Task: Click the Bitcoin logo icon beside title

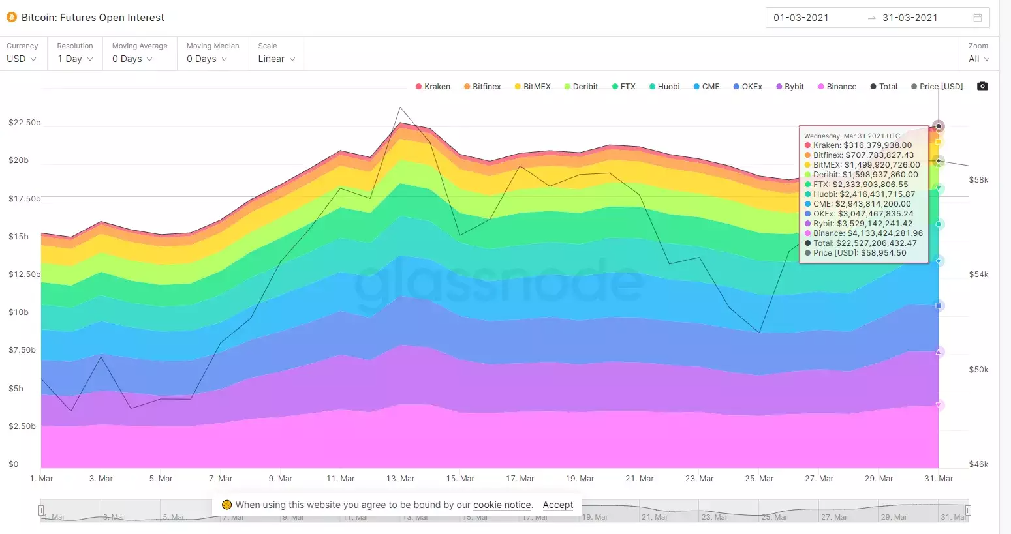Action: pyautogui.click(x=12, y=18)
